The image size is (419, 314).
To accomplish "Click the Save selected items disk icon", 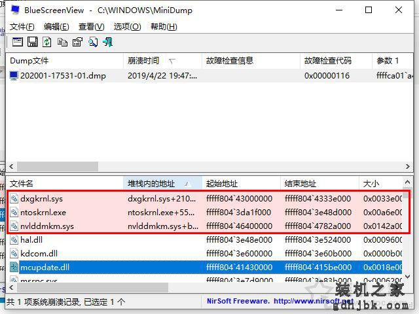I will coord(33,42).
